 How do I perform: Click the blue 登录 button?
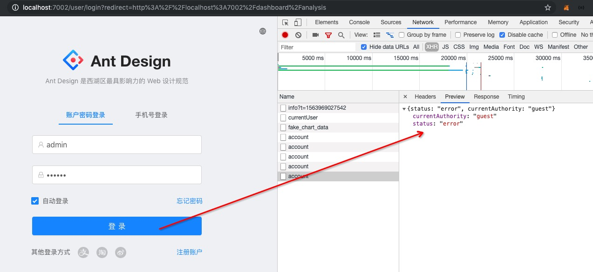[x=117, y=226]
